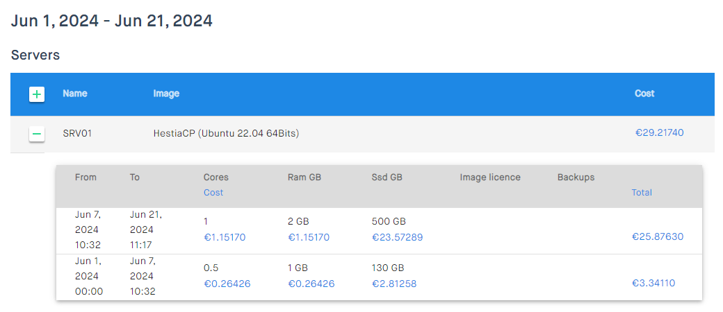The height and width of the screenshot is (312, 723).
Task: Click the €1.15170 cost under 1 core
Action: (x=225, y=237)
